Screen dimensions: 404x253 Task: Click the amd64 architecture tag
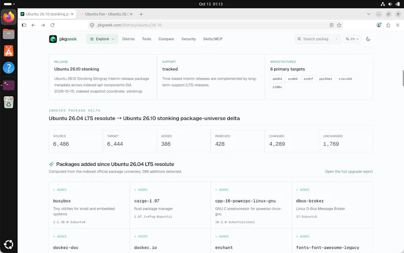pos(277,79)
